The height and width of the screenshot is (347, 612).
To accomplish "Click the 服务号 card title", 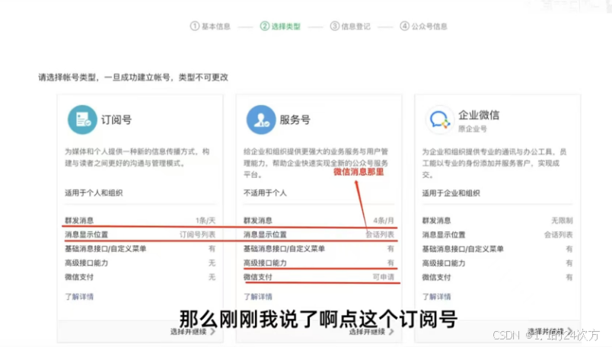I will pos(295,119).
